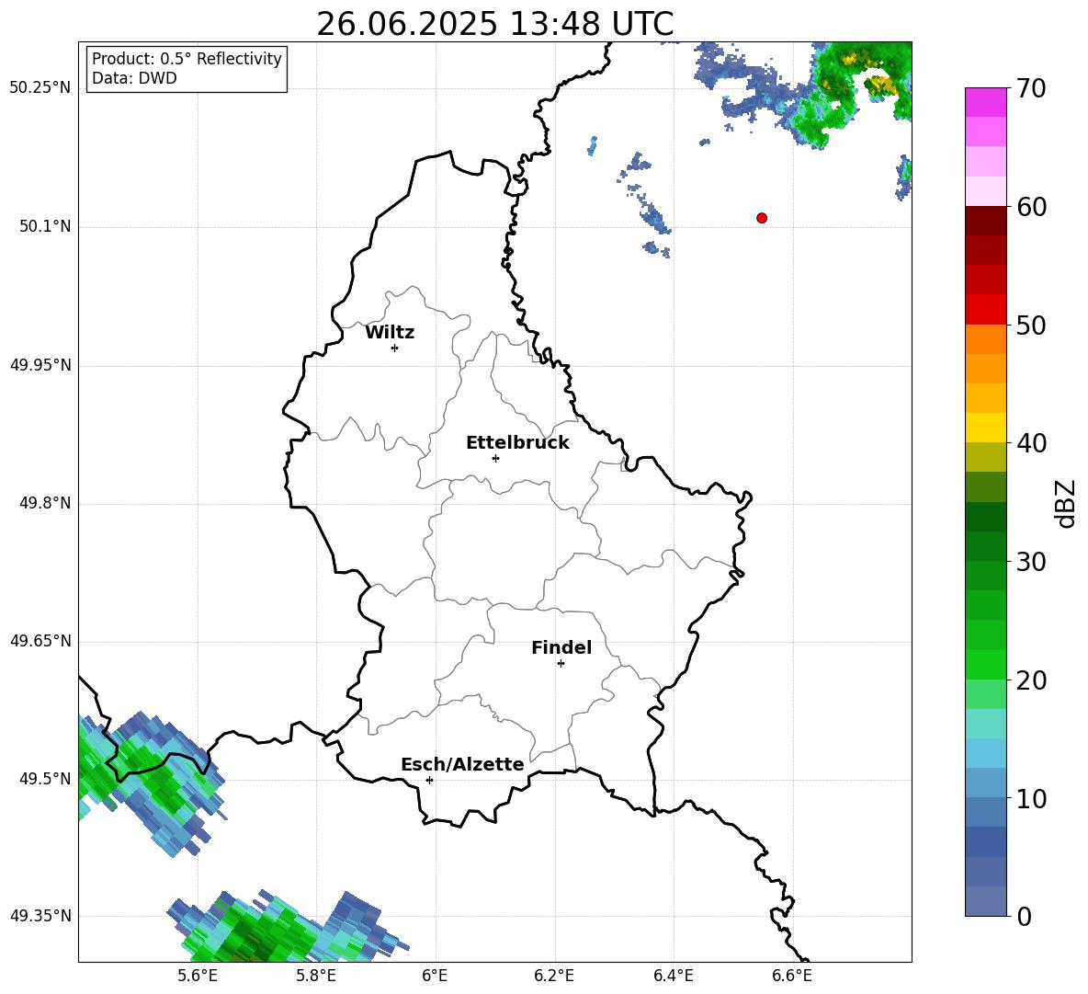Click the yellow radar echo core in top-right
1088x994 pixels.
point(882,86)
